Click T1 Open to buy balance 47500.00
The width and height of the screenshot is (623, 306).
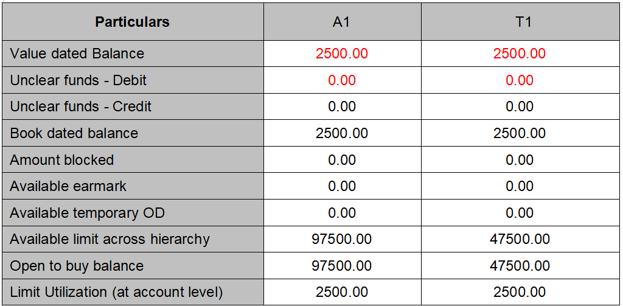click(x=520, y=266)
